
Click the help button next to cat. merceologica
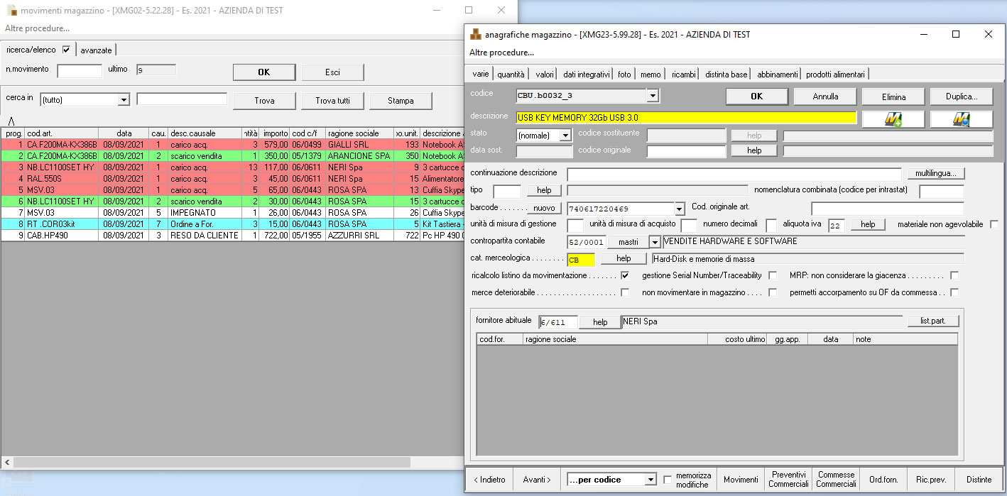pos(624,259)
